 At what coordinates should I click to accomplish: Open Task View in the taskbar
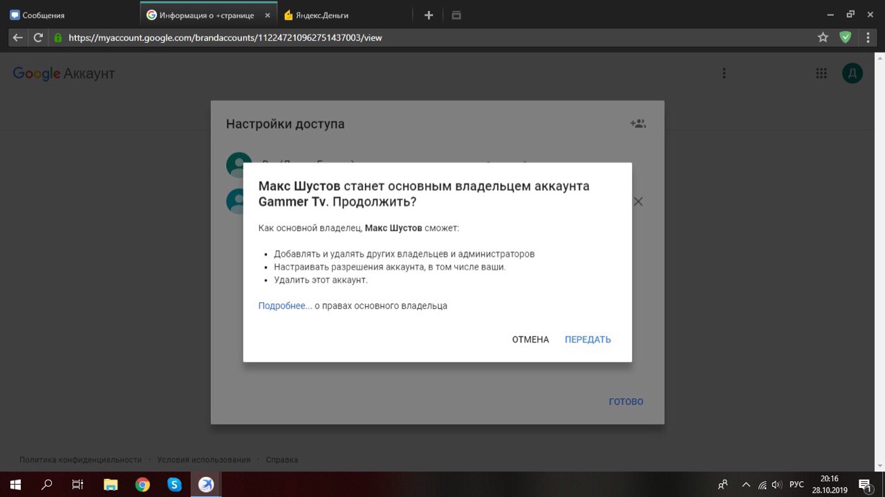point(78,485)
